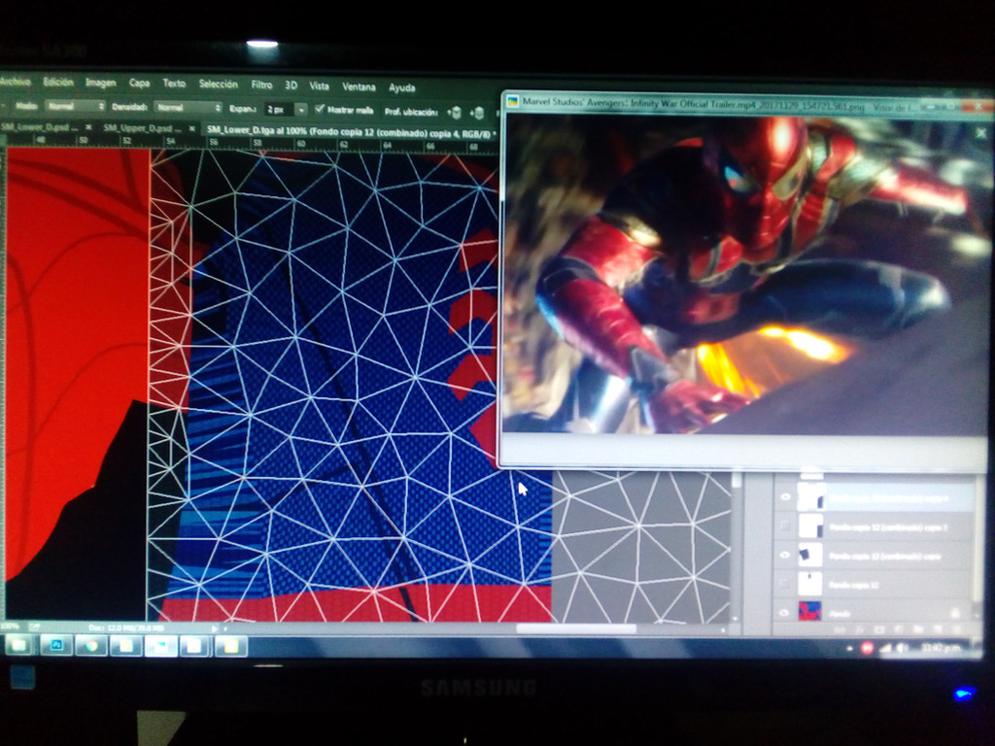Open the 3D menu
995x746 pixels.
pyautogui.click(x=291, y=85)
